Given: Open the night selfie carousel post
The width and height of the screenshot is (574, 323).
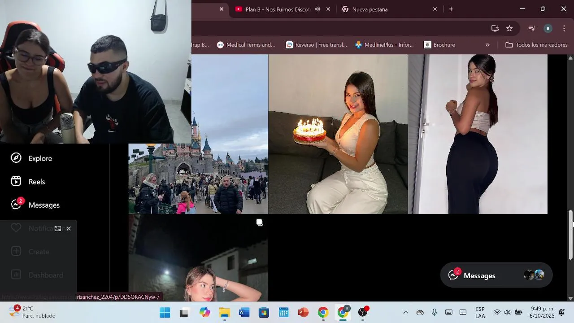Looking at the screenshot, I should pos(198,258).
